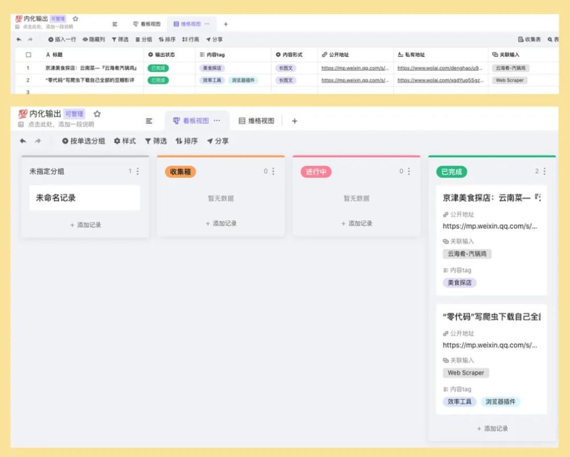This screenshot has height=457, width=570.
Task: Click the 可管理 badge in the kanban header
Action: [x=75, y=114]
